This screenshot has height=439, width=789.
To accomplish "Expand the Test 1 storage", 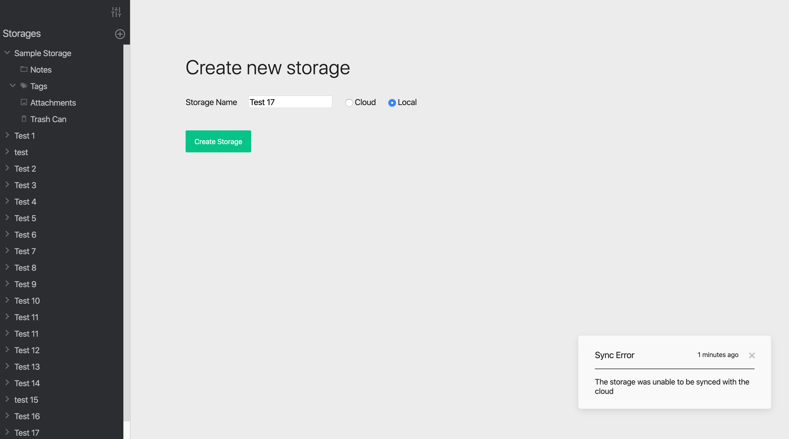I will [7, 135].
